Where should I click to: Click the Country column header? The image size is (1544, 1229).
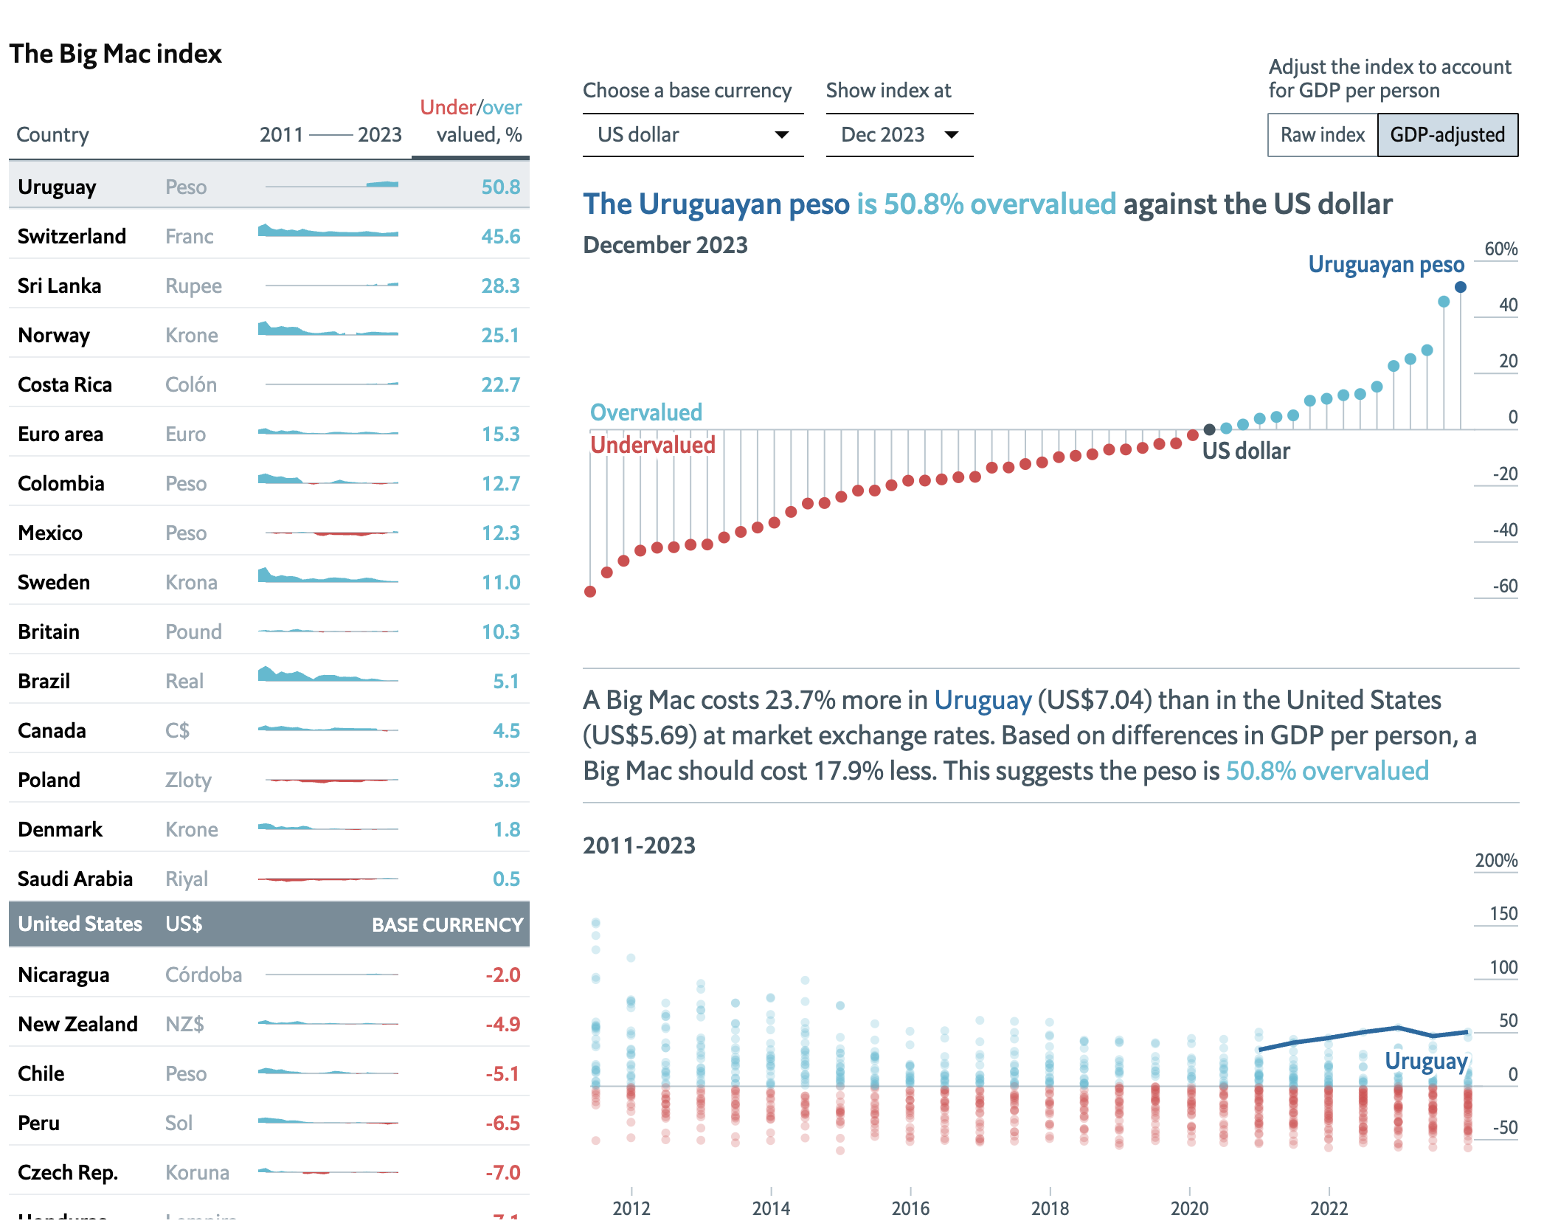[x=53, y=135]
